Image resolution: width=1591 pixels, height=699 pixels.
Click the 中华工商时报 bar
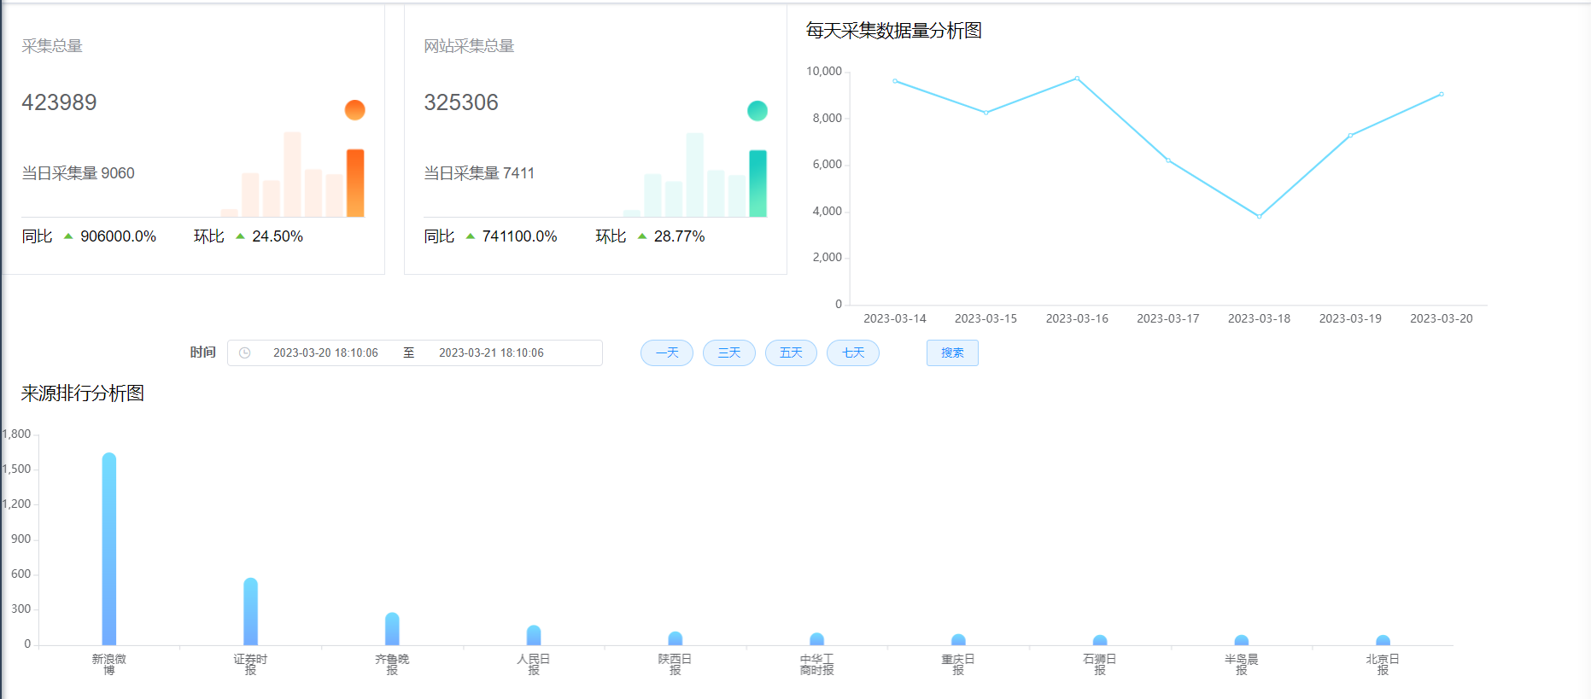click(x=816, y=639)
